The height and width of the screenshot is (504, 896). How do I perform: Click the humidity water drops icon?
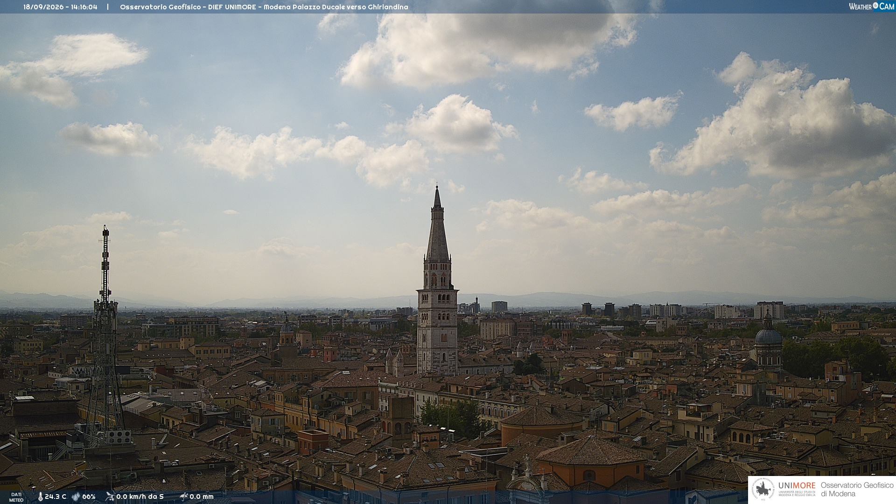click(x=76, y=497)
